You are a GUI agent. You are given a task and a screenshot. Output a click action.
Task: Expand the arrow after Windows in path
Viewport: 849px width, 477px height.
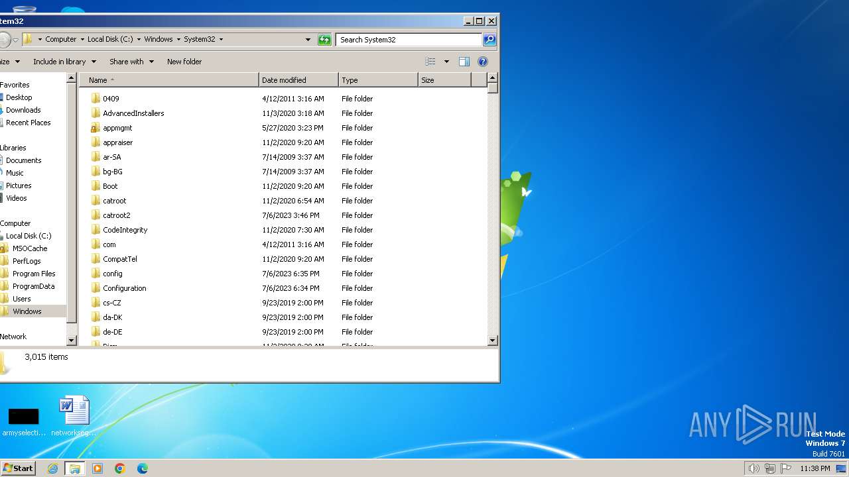pos(178,40)
